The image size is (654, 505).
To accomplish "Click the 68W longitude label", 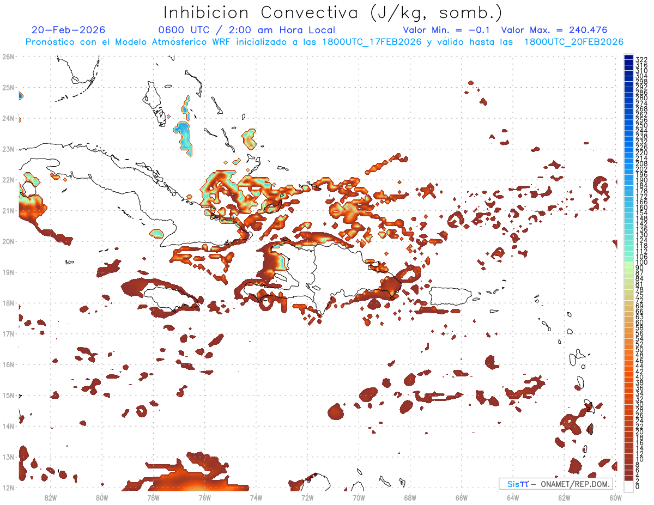I will point(410,497).
